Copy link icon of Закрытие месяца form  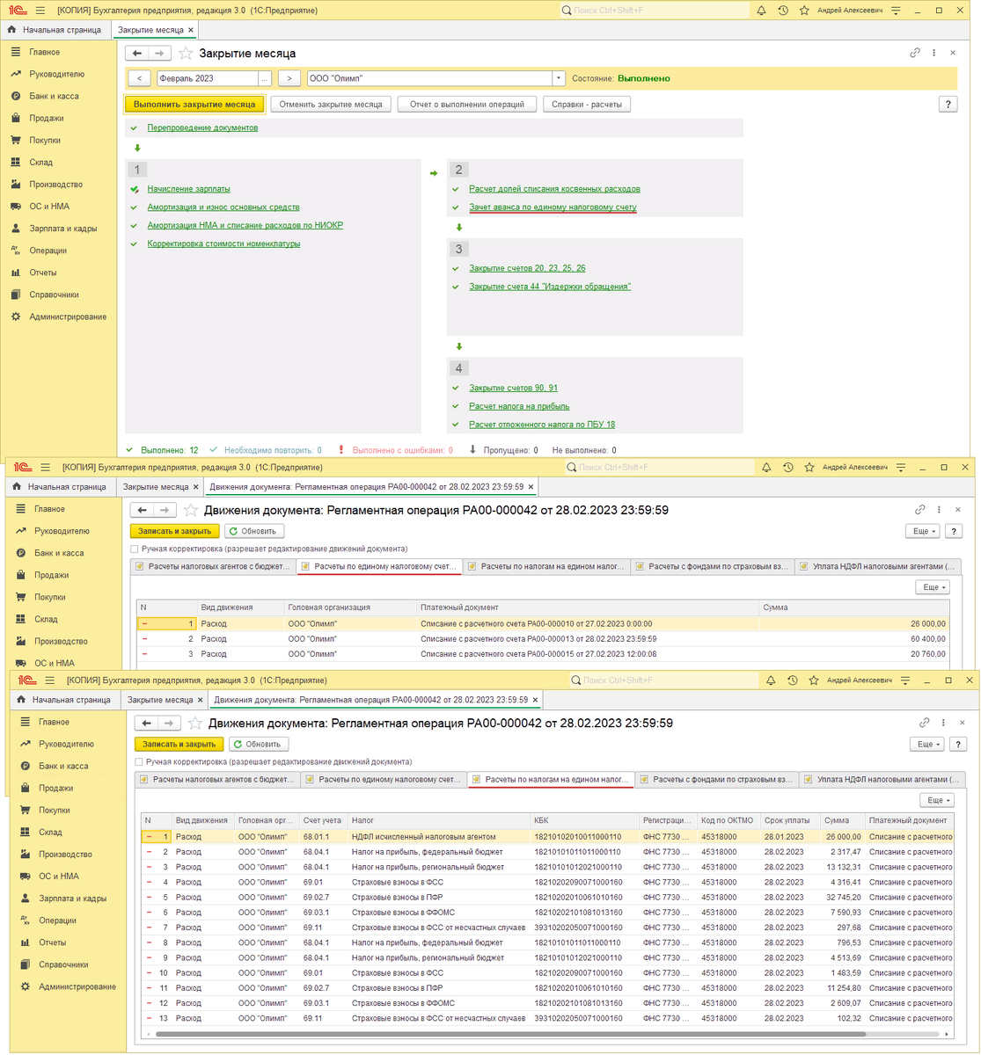click(915, 53)
